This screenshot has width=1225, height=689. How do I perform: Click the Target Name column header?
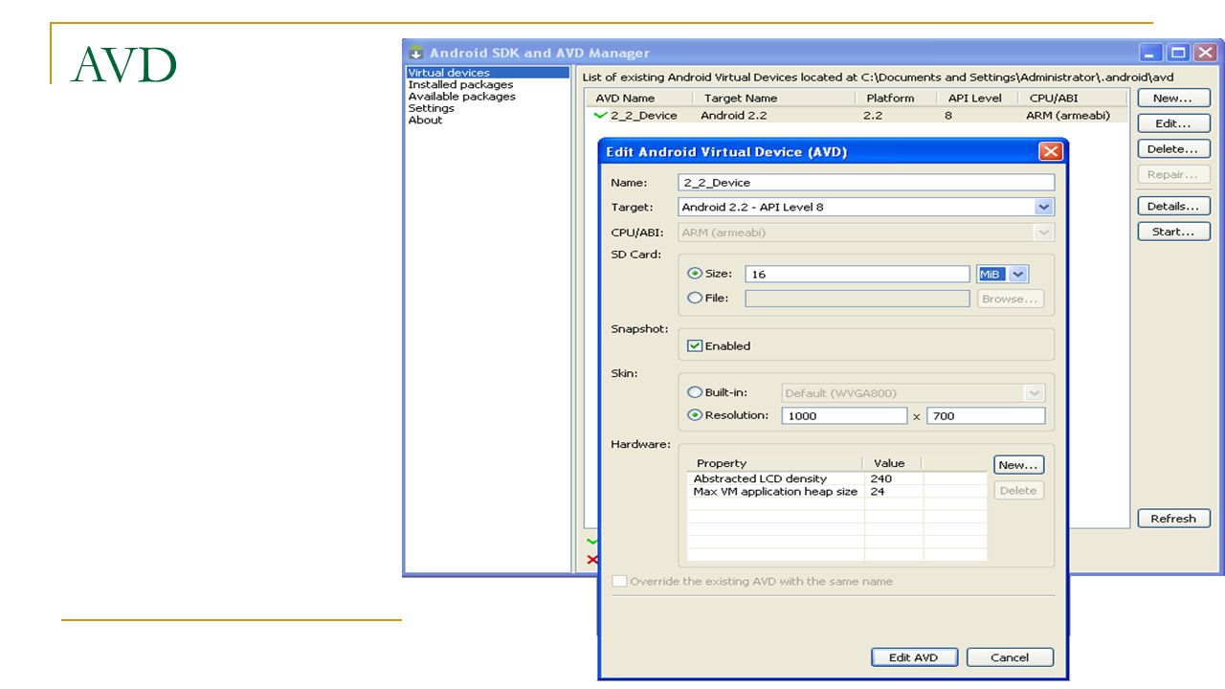[x=741, y=98]
